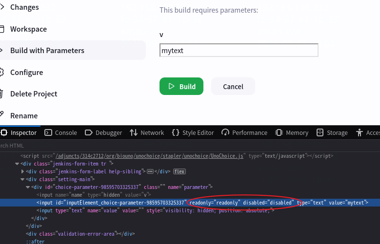Click the Console tab icon

(x=48, y=132)
